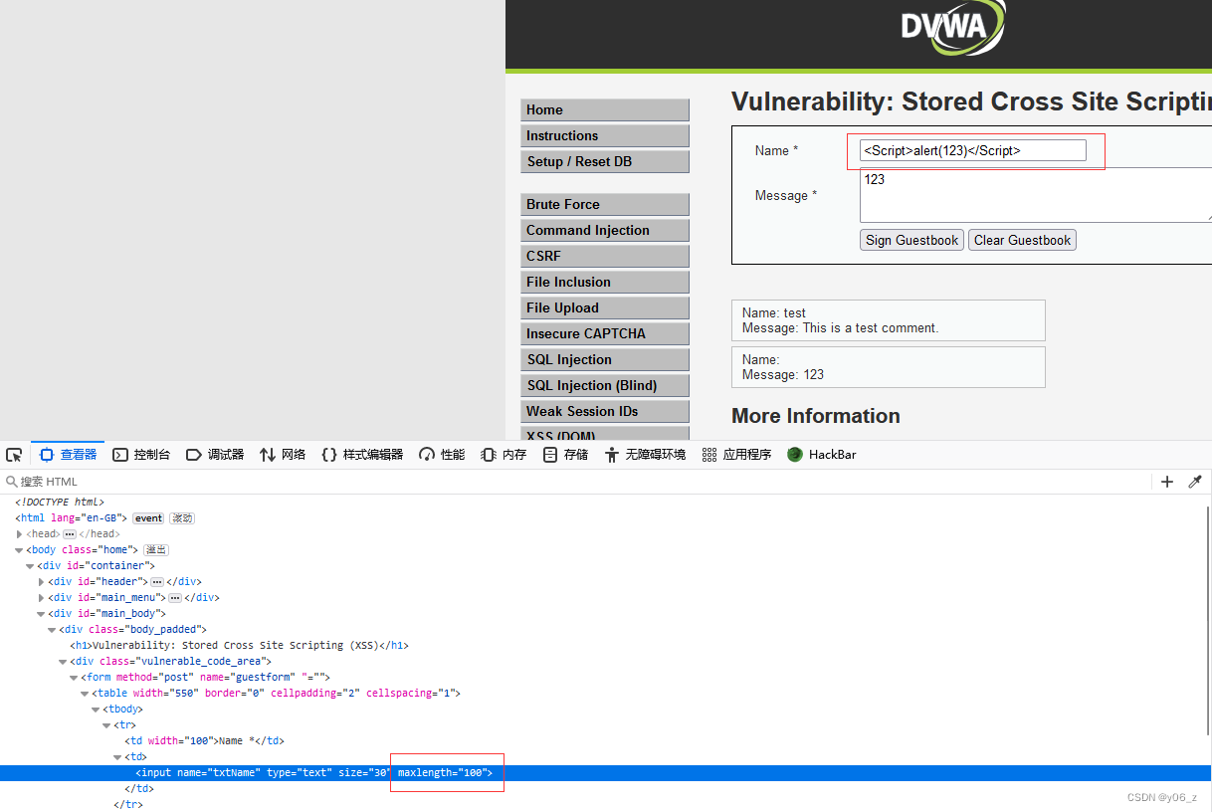Open SQL Injection page
Screen dimensions: 1212x812
click(x=605, y=360)
